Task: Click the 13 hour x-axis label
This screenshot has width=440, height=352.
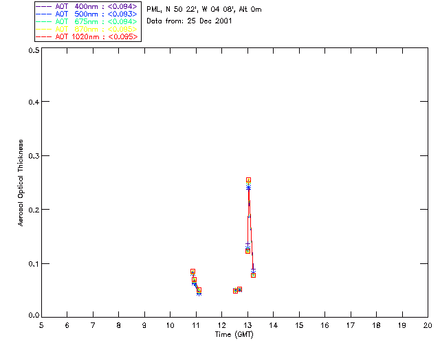Action: coord(247,325)
